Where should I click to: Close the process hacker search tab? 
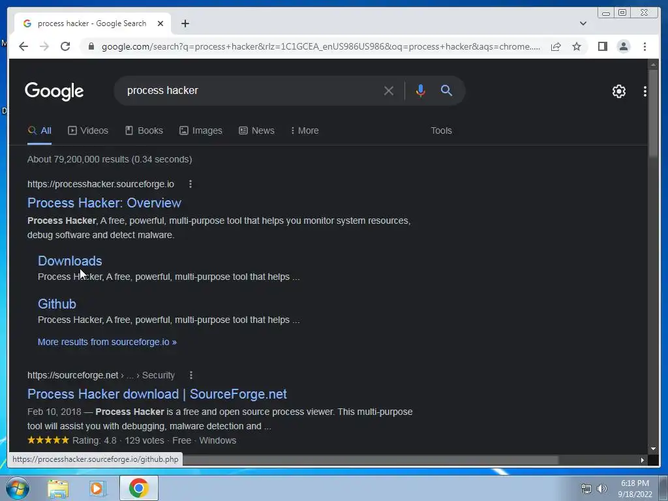160,23
